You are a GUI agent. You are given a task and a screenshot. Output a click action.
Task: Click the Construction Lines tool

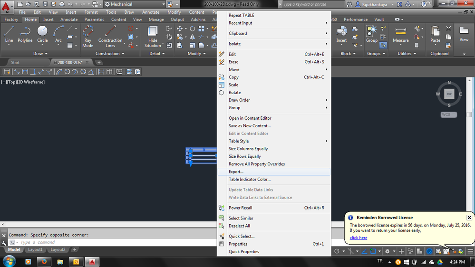point(110,36)
